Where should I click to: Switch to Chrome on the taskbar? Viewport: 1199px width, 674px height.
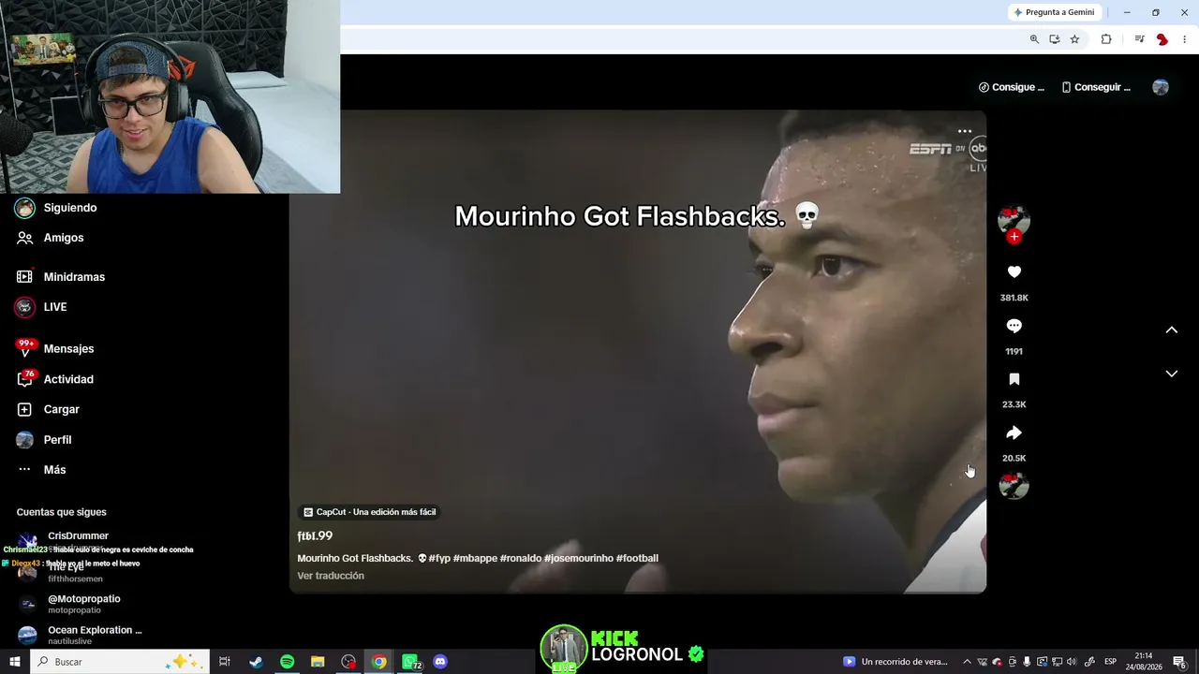pos(378,662)
